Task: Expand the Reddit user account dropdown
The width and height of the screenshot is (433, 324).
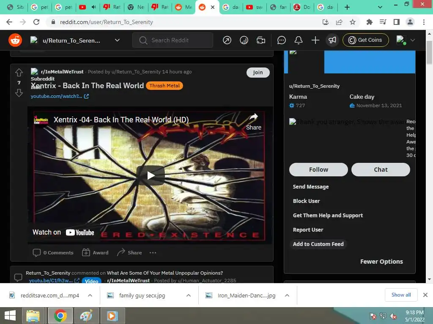Action: click(x=413, y=40)
